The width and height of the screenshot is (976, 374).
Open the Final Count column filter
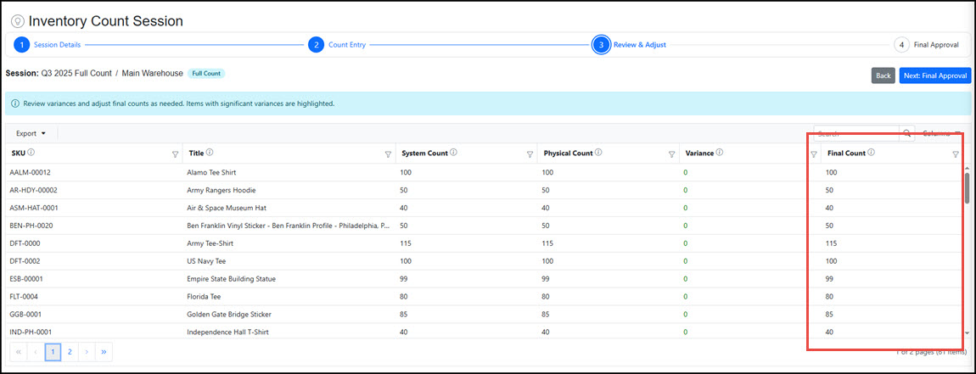coord(956,154)
